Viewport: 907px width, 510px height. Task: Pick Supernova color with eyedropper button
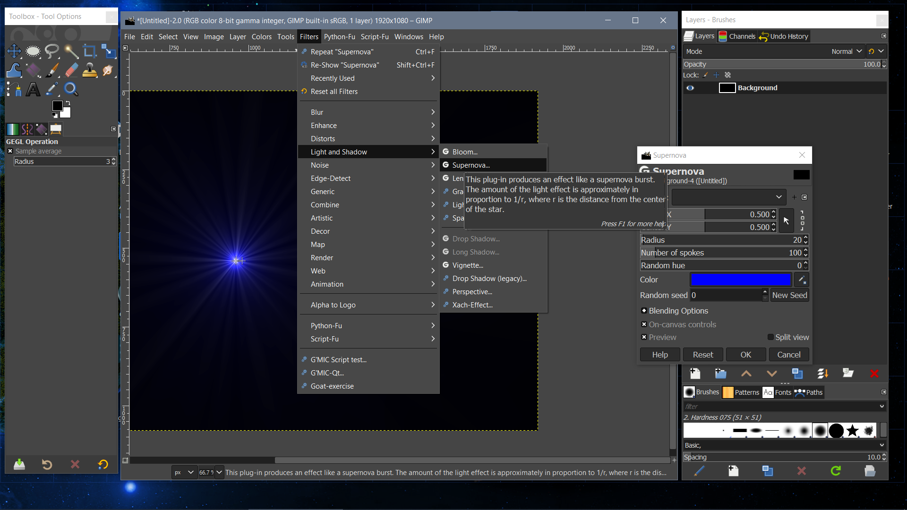click(802, 280)
